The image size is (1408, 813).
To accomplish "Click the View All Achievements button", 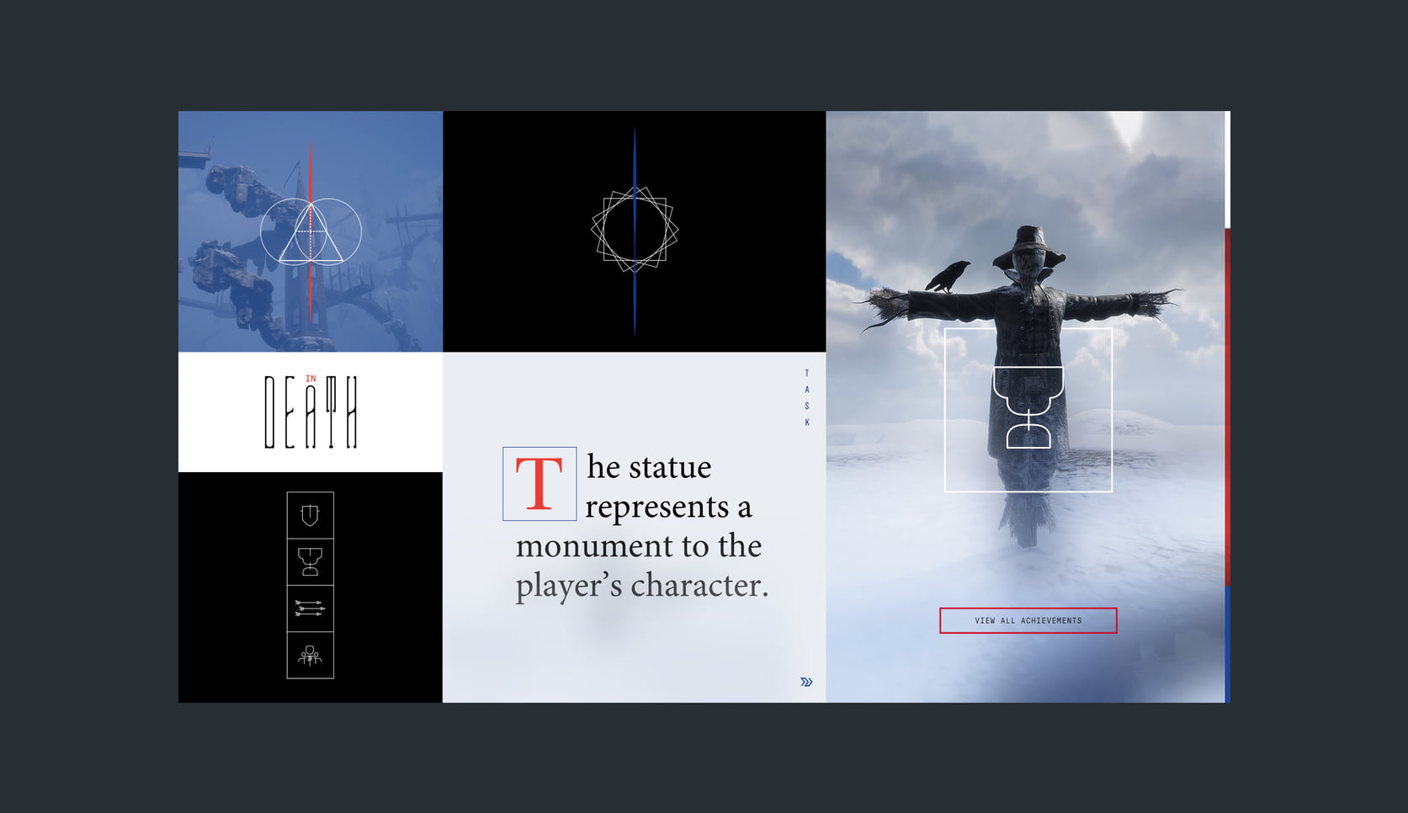I will tap(1028, 620).
